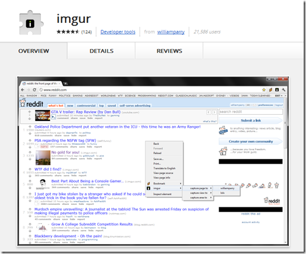
Task: Expand the capture area to submenu
Action: pyautogui.click(x=198, y=197)
